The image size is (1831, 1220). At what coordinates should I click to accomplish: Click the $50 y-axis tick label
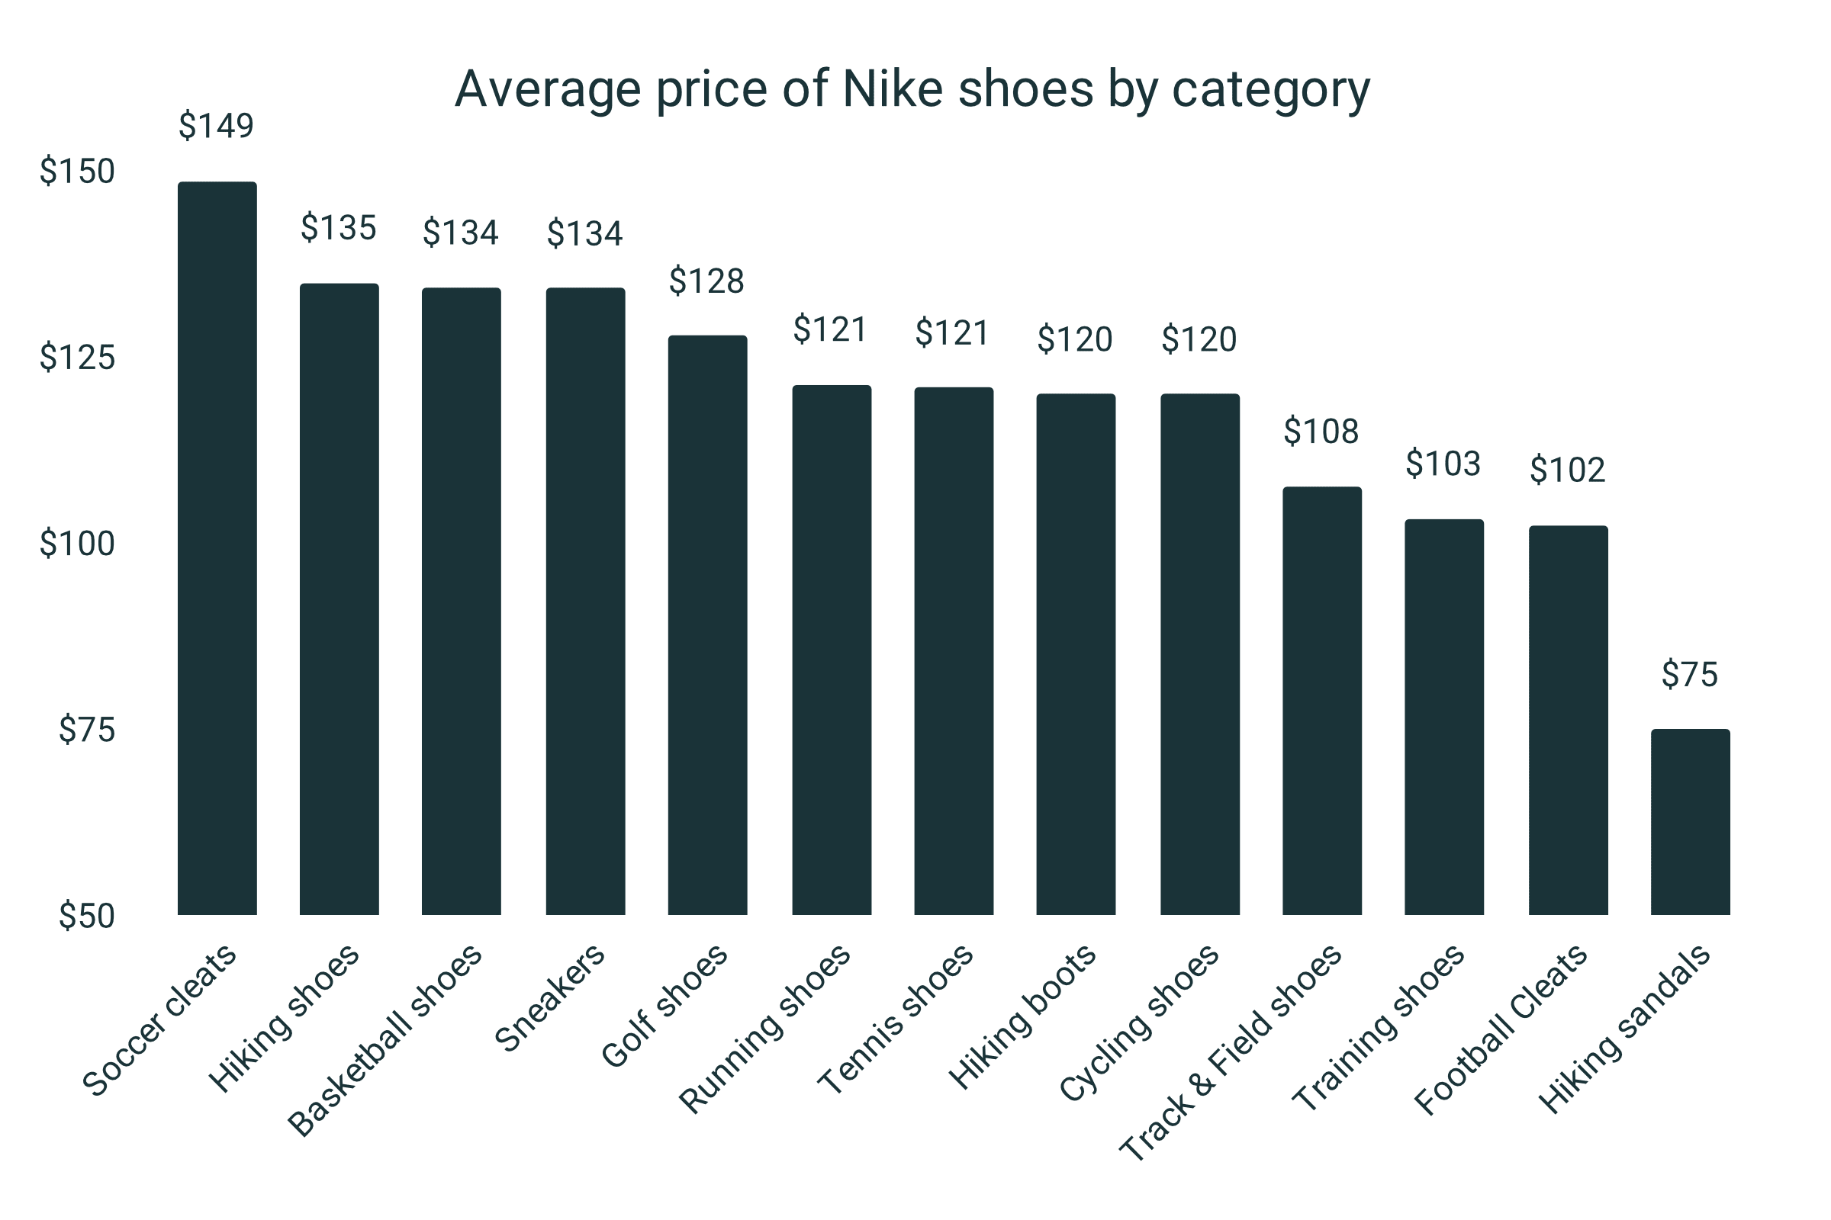point(86,916)
